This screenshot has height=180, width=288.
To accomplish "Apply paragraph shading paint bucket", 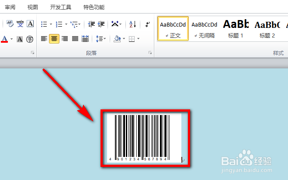I will pos(118,39).
